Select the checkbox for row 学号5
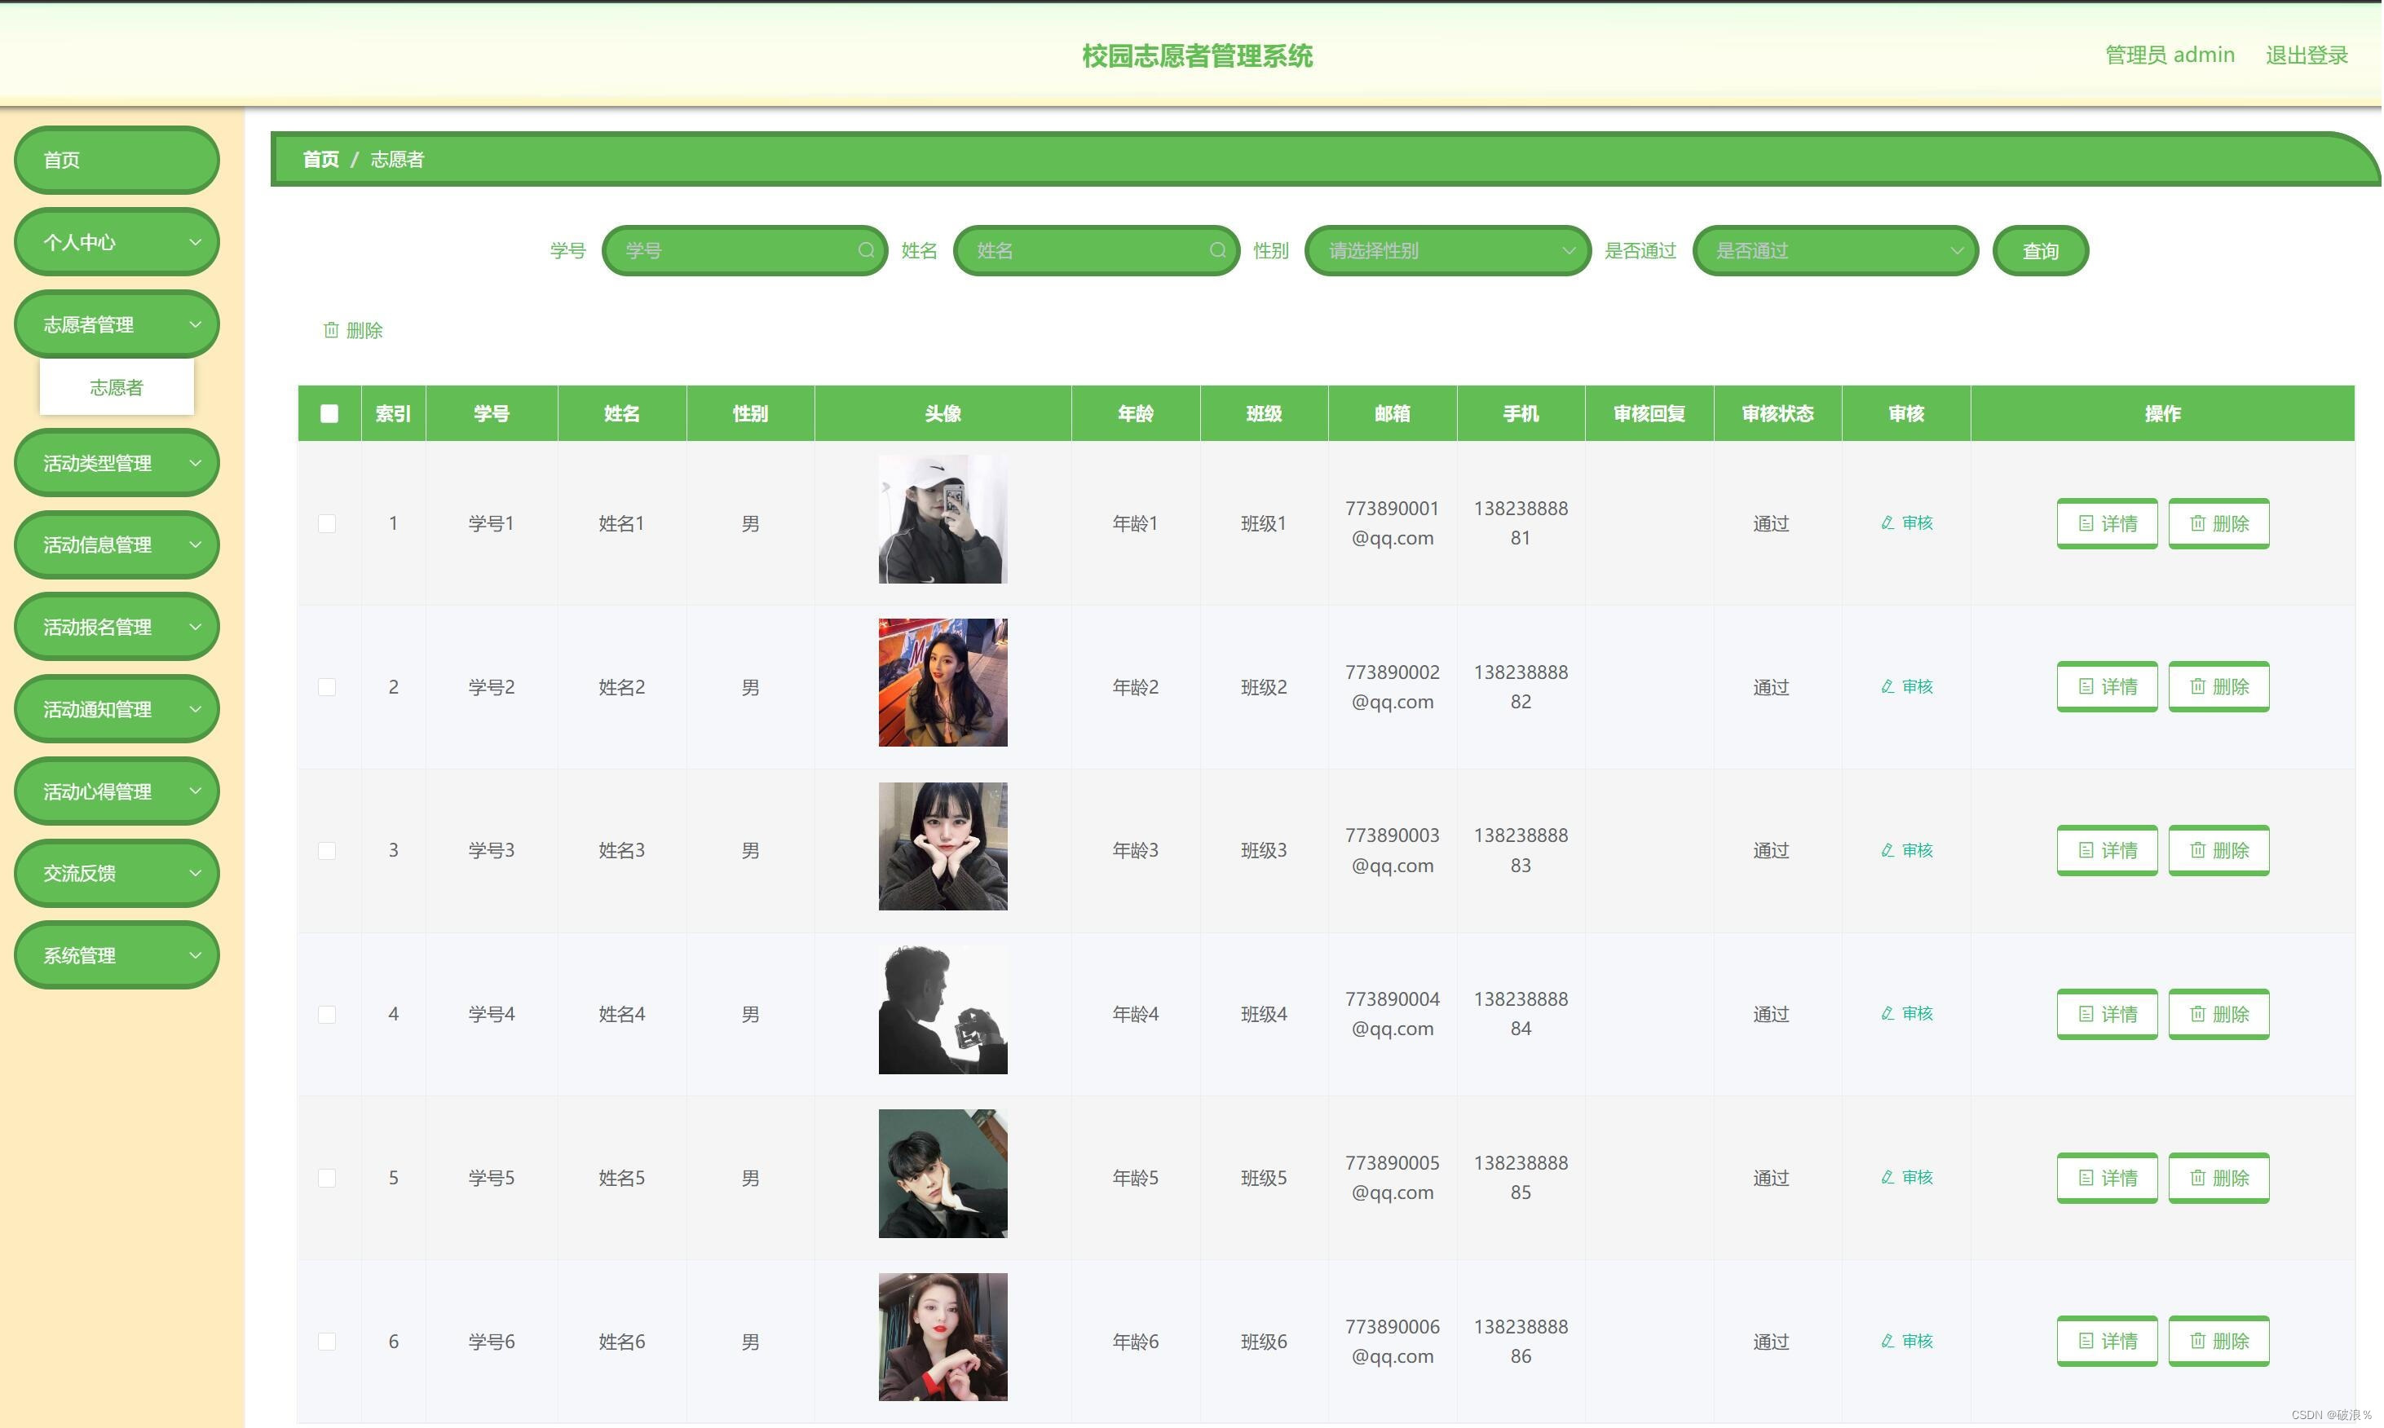 pyautogui.click(x=327, y=1178)
